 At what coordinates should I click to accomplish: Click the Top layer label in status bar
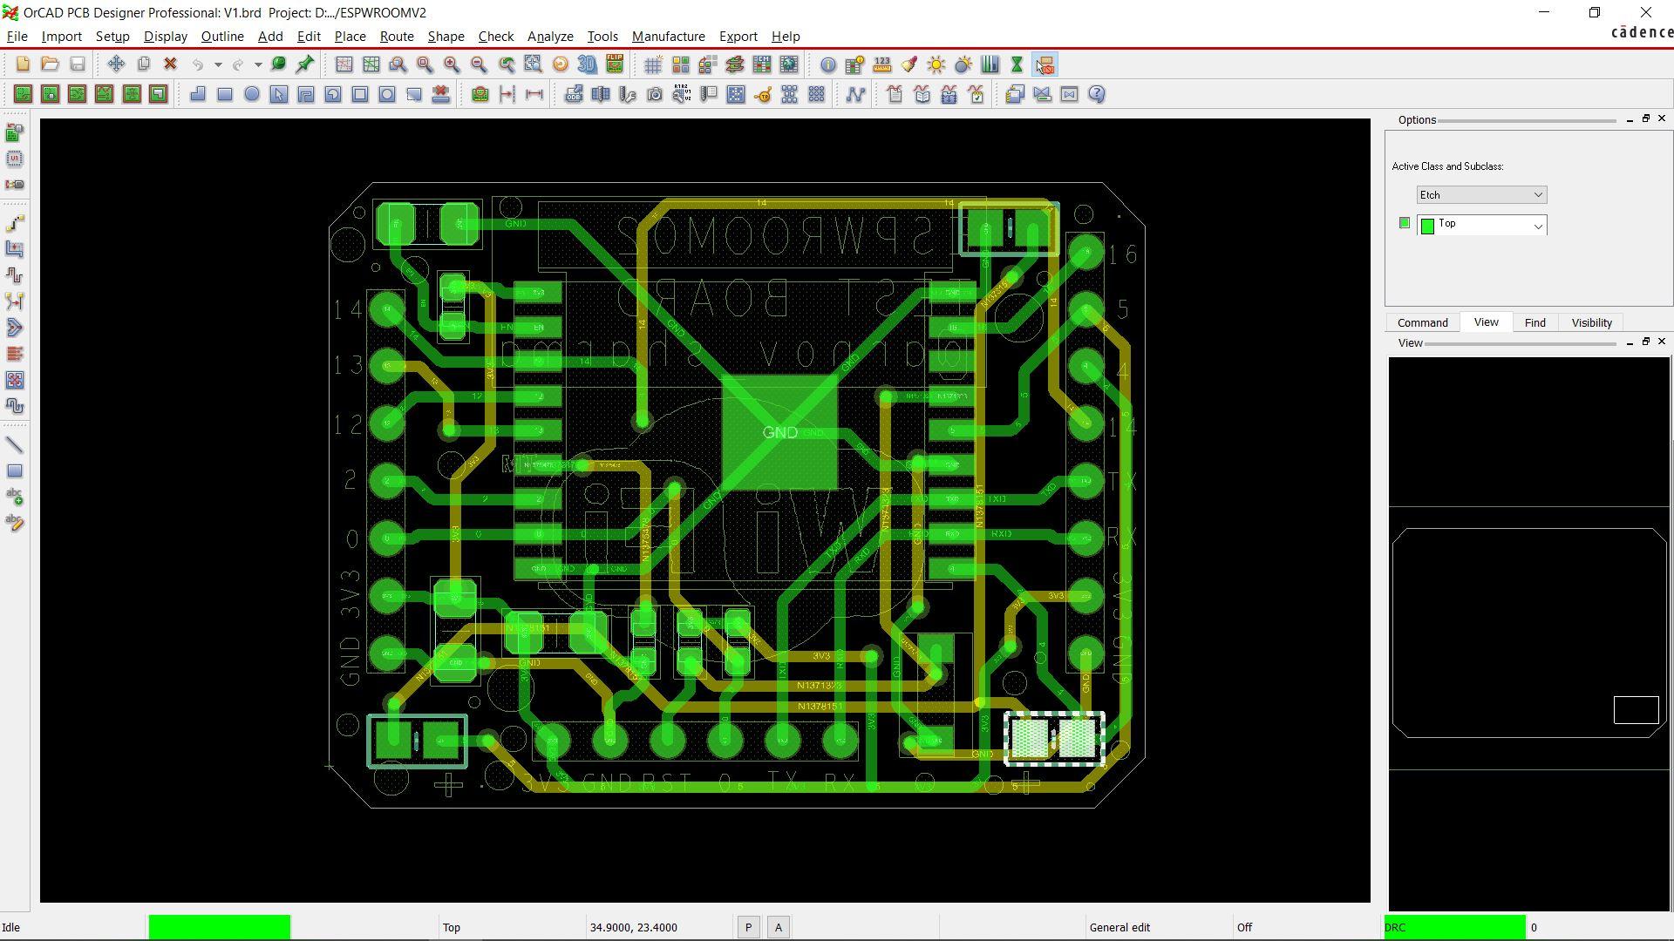452,928
